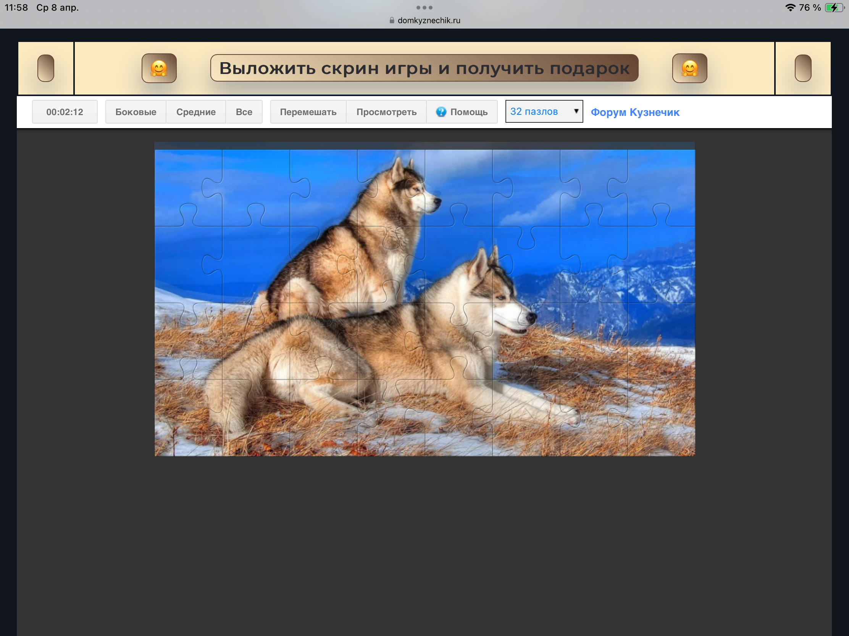
Task: Open help with the Помощь button
Action: pyautogui.click(x=462, y=112)
